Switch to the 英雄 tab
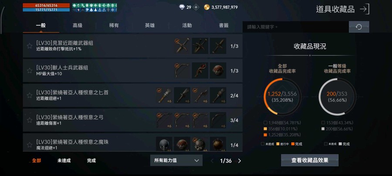392x176 pixels. coord(150,26)
